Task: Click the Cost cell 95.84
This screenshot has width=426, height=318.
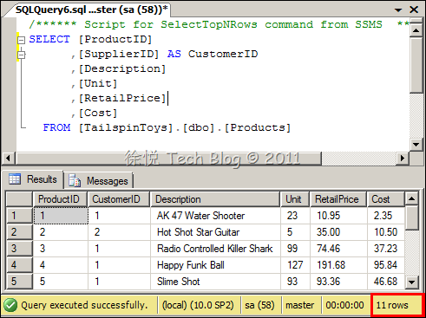Action: [x=386, y=265]
